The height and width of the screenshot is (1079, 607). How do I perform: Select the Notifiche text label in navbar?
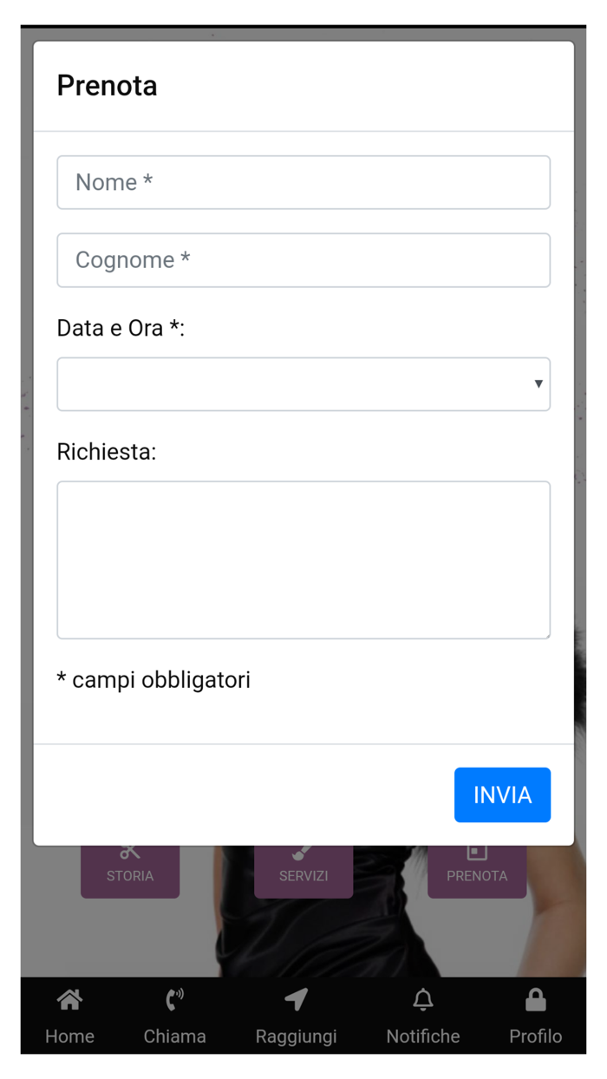[x=423, y=1036]
